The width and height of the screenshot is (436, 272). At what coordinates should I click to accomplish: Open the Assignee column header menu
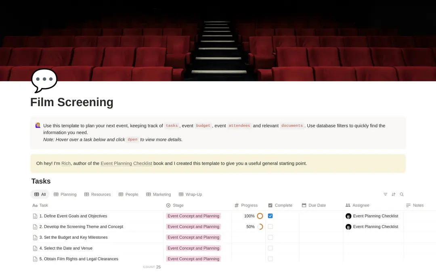(x=357, y=205)
